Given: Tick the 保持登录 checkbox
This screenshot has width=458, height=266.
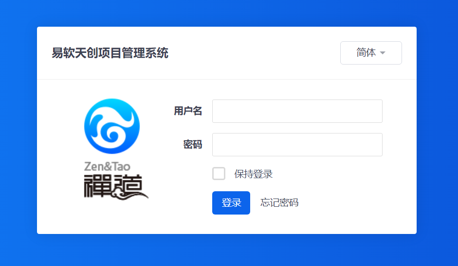Looking at the screenshot, I should pos(219,174).
